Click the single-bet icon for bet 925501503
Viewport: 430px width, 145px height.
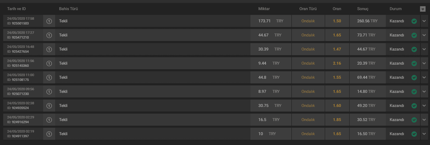[49, 21]
